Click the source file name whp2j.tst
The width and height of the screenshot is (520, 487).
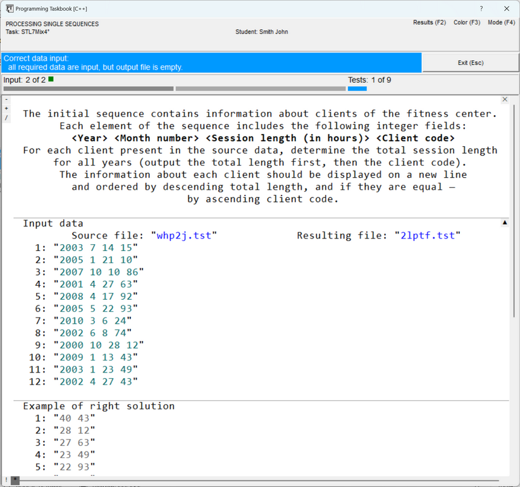click(x=184, y=235)
